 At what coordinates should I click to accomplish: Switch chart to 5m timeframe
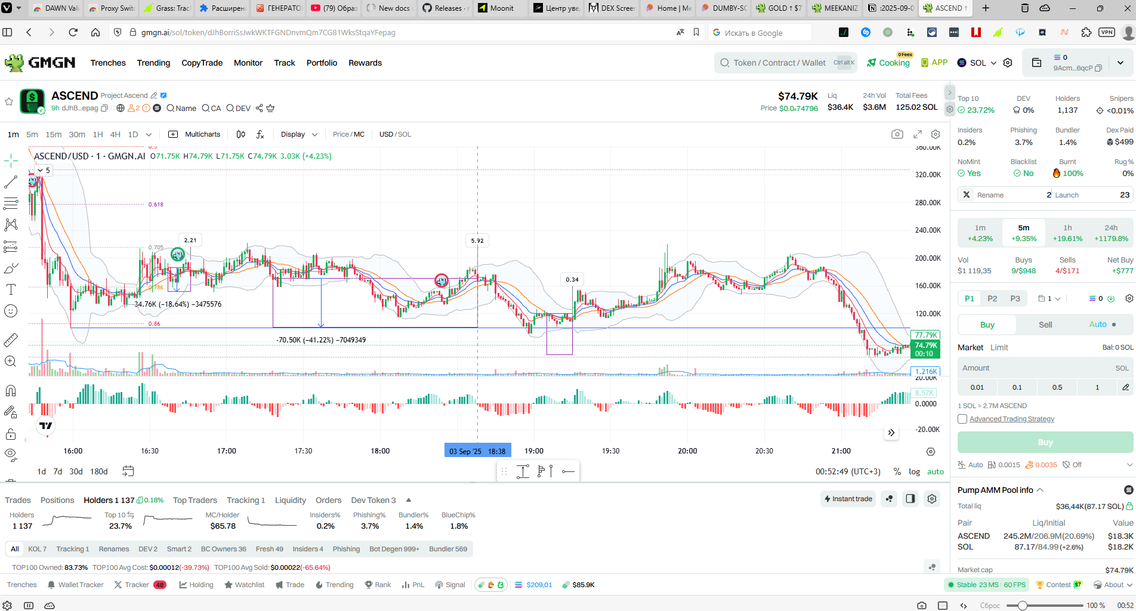(32, 134)
